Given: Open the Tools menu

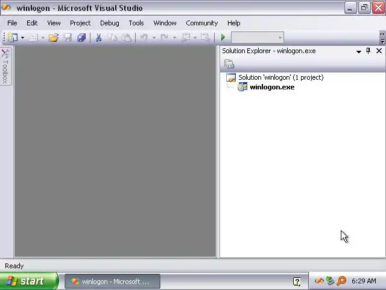Looking at the screenshot, I should coord(136,23).
